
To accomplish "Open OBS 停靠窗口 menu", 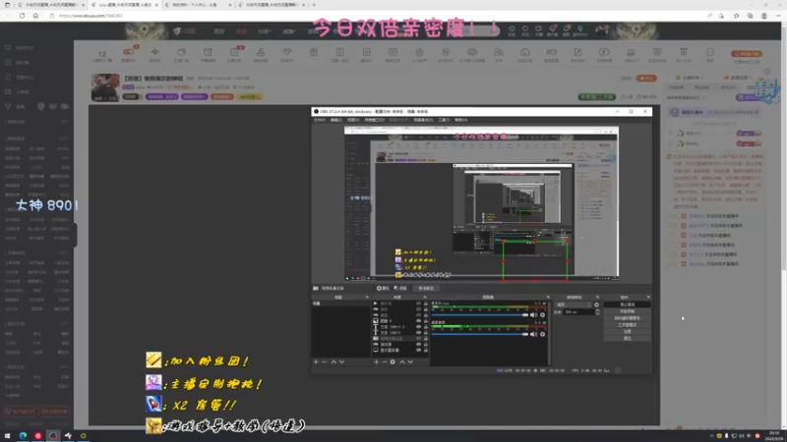I will pos(375,120).
